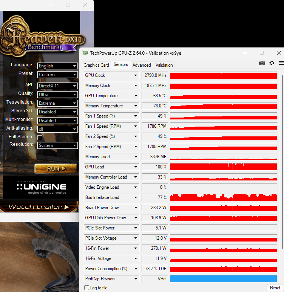This screenshot has height=292, width=284.
Task: Open the Stereo 3D dropdown
Action: pyautogui.click(x=57, y=112)
